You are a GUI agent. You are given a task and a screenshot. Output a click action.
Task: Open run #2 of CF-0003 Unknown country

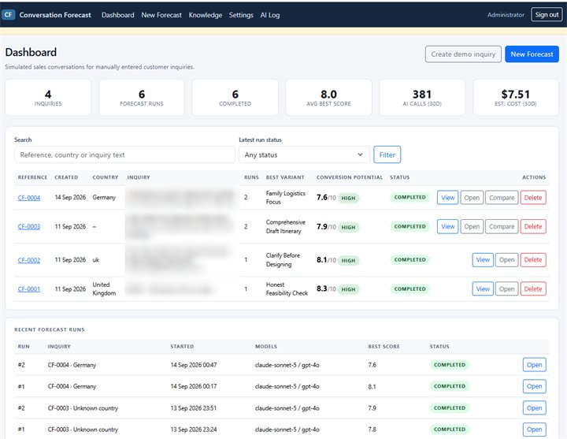(534, 408)
